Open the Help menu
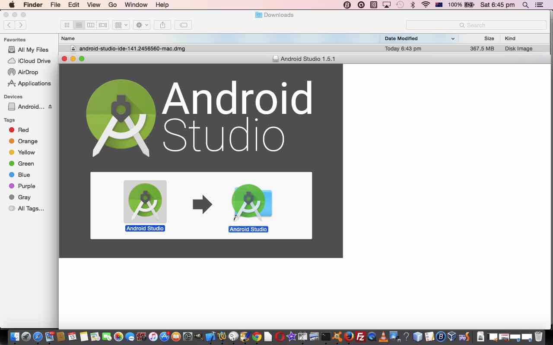Screen dimensions: 553x345 (x=162, y=5)
